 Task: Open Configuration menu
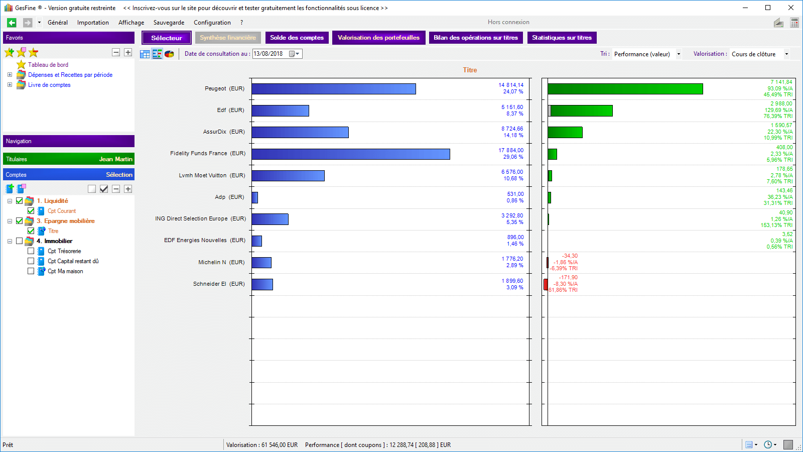point(212,23)
